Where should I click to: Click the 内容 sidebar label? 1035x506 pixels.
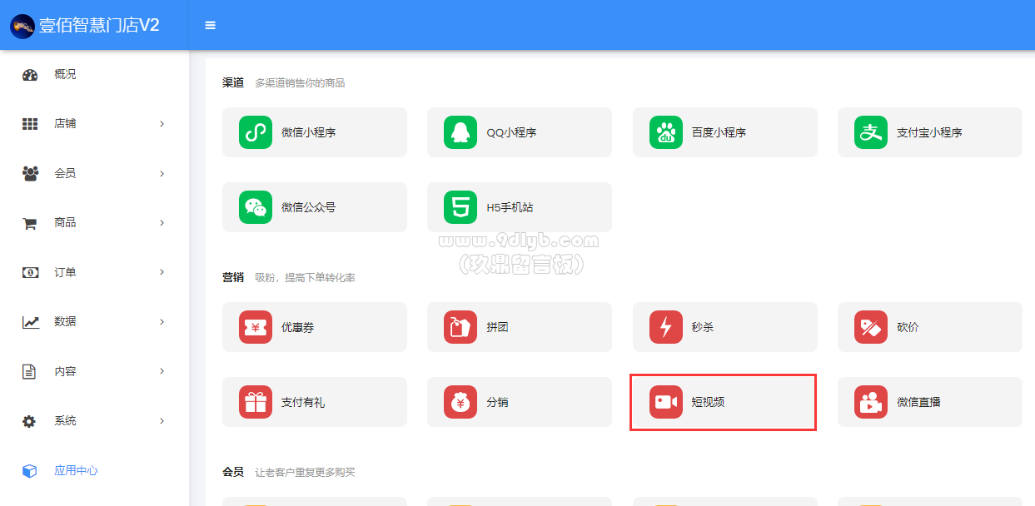65,371
